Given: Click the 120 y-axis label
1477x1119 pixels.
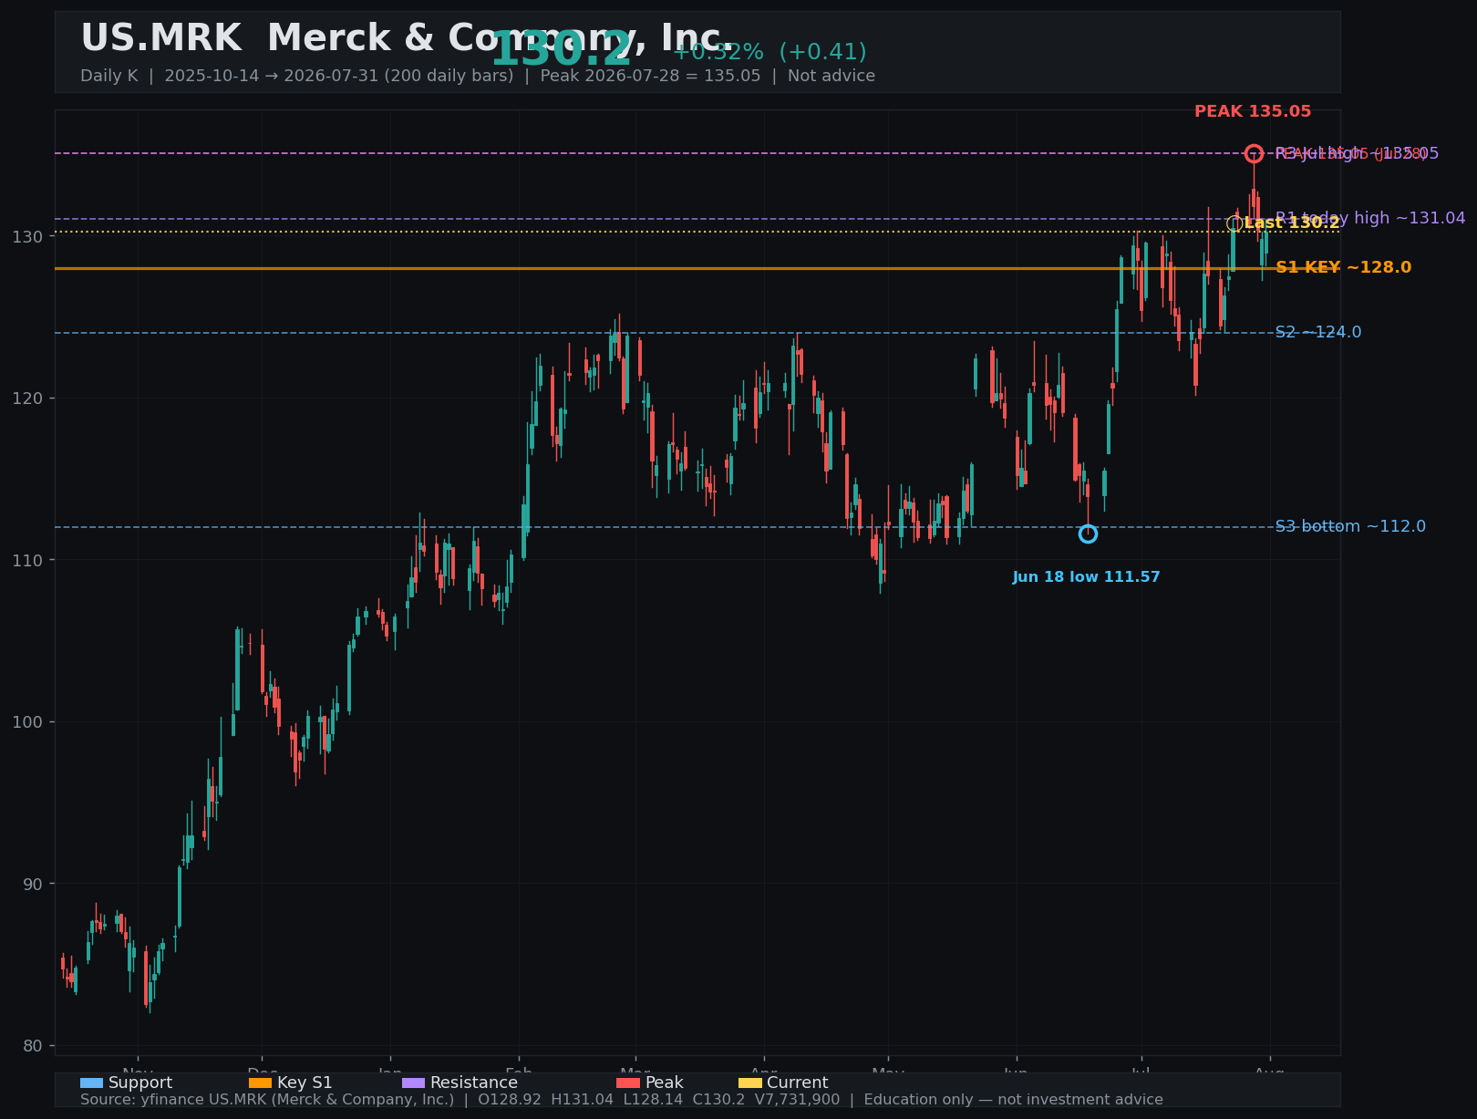Looking at the screenshot, I should pyautogui.click(x=27, y=399).
